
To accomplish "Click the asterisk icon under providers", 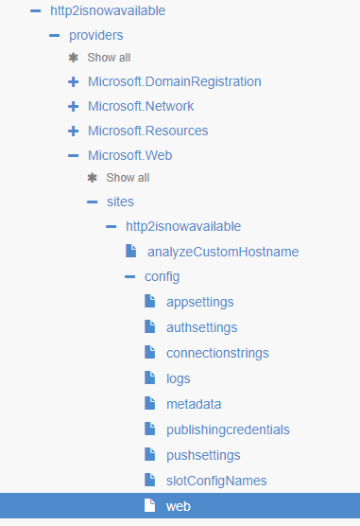I will pos(73,58).
